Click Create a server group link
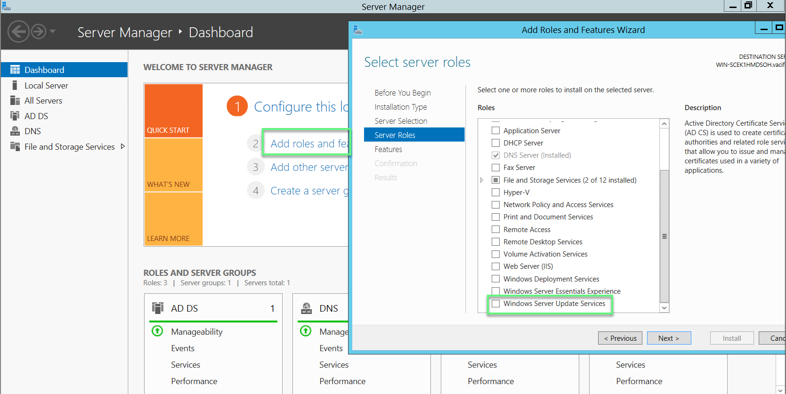This screenshot has height=394, width=786. pos(309,191)
